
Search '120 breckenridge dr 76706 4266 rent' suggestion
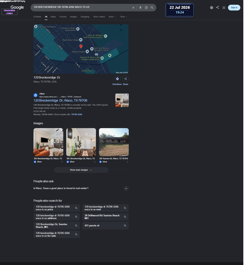click(x=105, y=208)
